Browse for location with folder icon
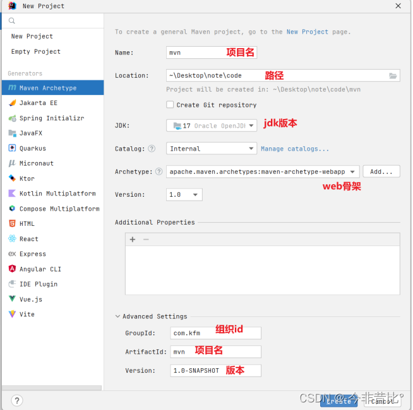 tap(393, 76)
